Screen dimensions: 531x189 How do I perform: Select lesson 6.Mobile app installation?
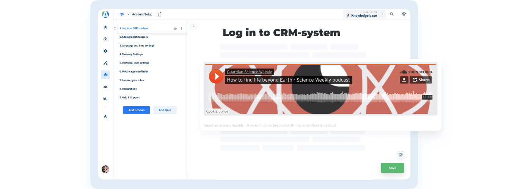coord(134,71)
